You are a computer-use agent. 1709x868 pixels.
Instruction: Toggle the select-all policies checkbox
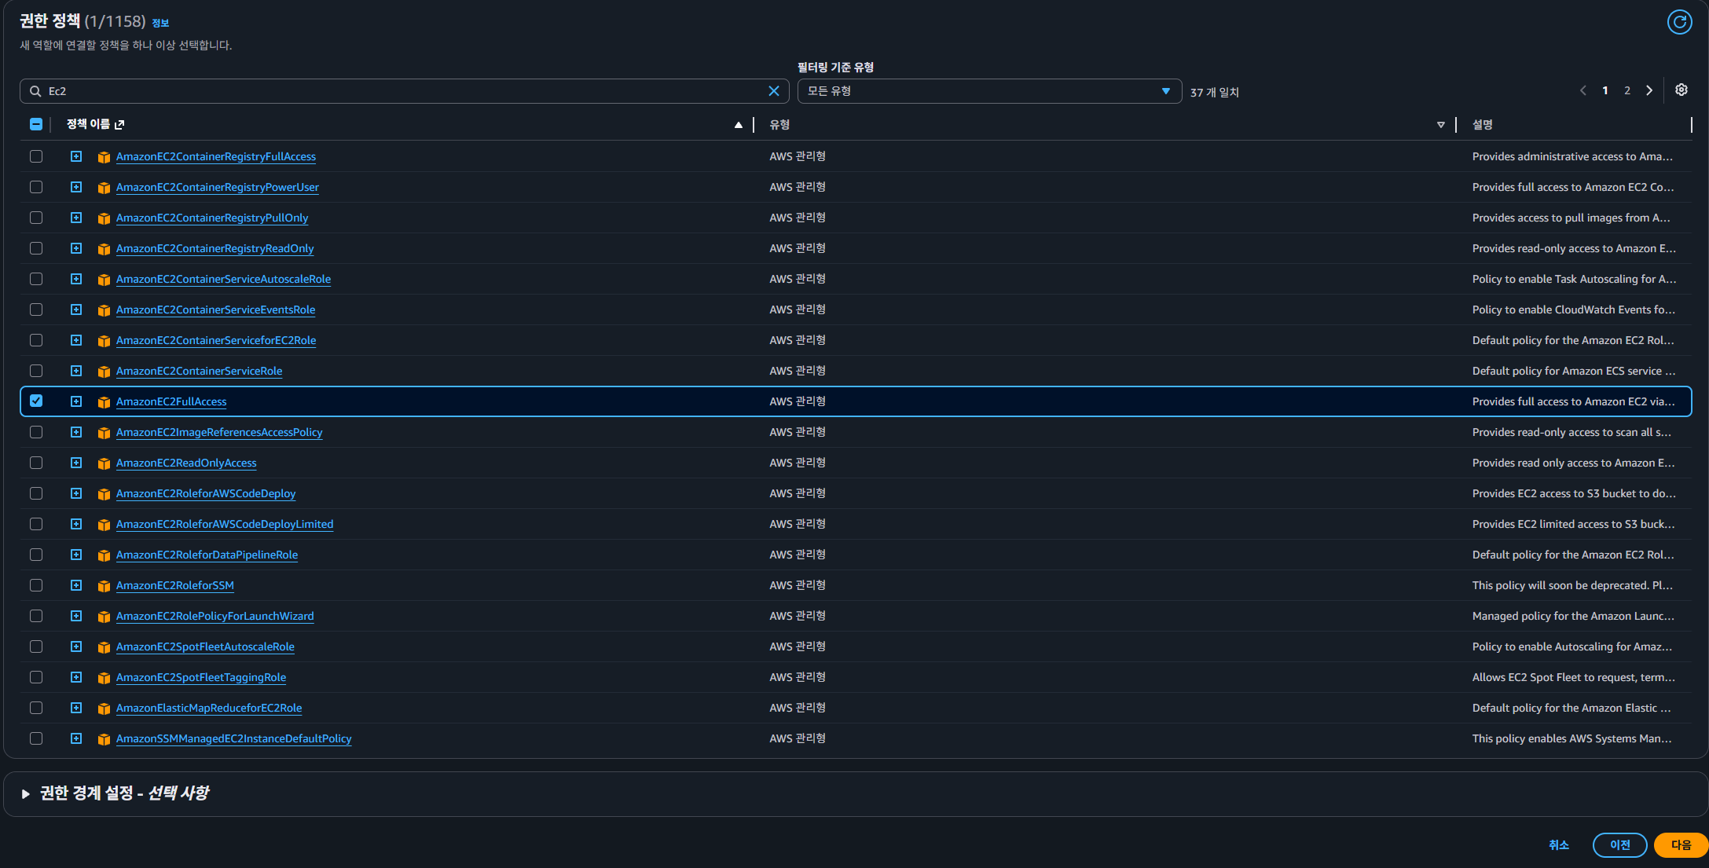click(x=36, y=124)
